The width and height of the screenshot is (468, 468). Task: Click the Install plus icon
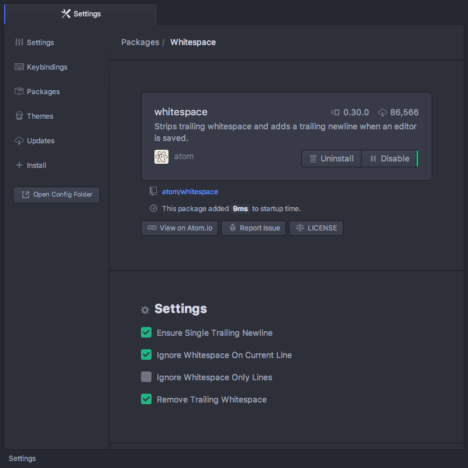coord(19,165)
